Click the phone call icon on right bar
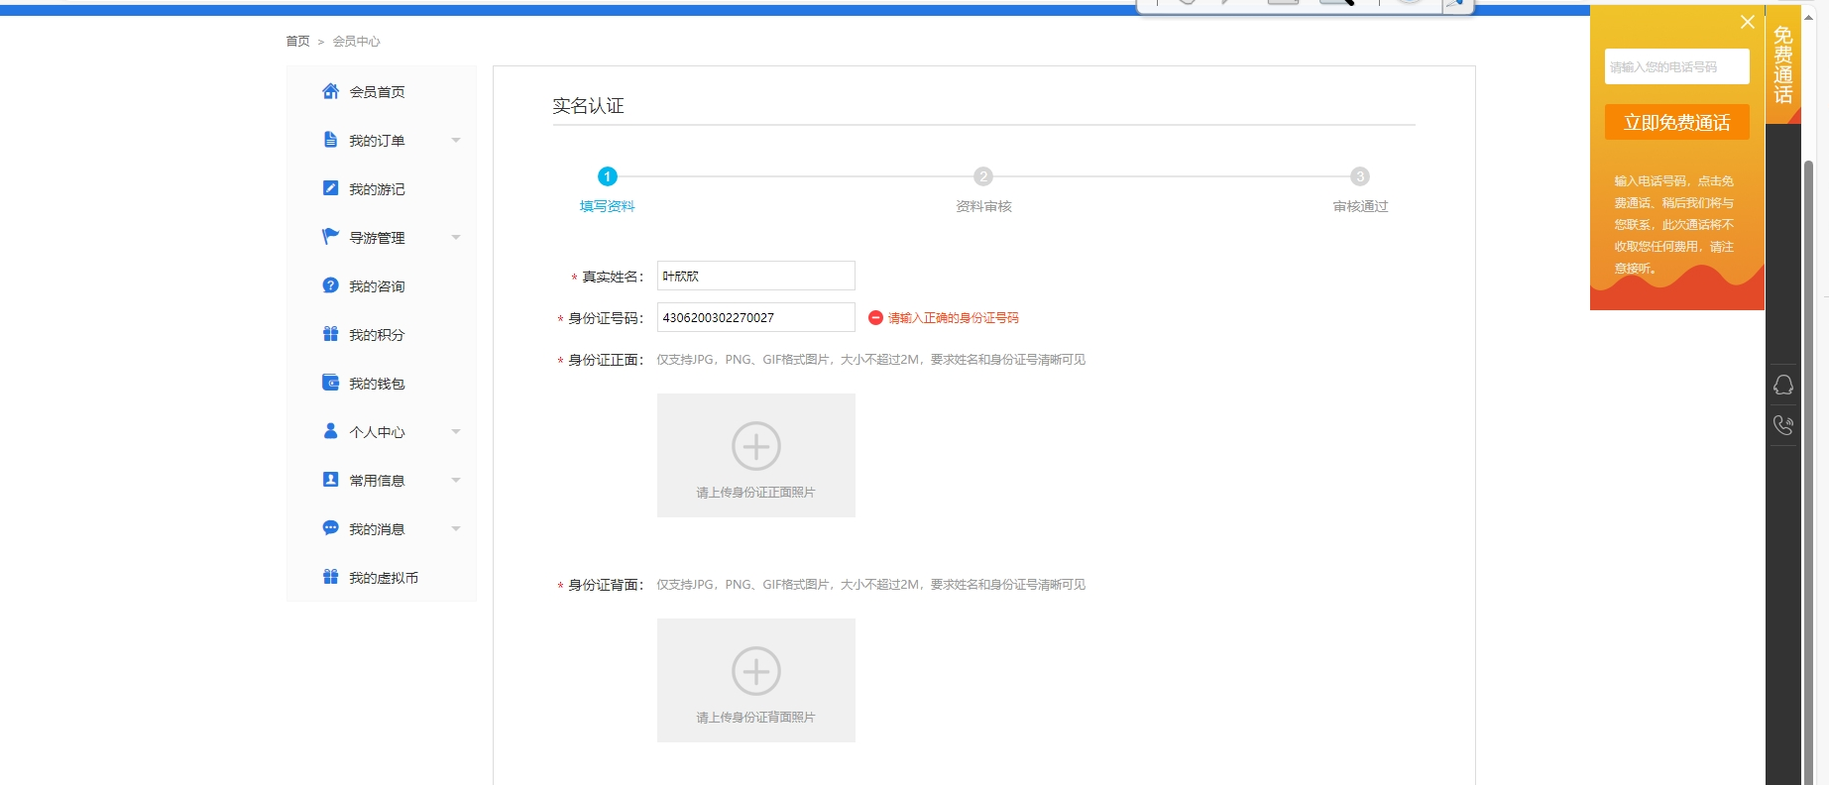This screenshot has width=1829, height=785. click(1782, 425)
